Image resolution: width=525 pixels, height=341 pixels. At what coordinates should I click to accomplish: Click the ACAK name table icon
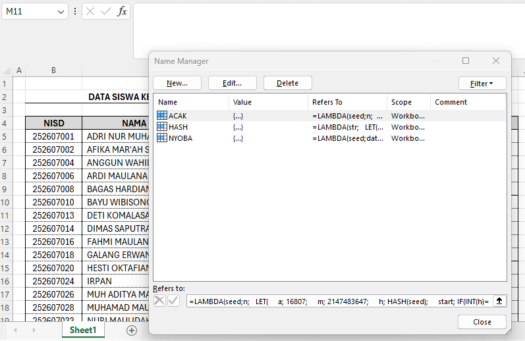point(162,115)
